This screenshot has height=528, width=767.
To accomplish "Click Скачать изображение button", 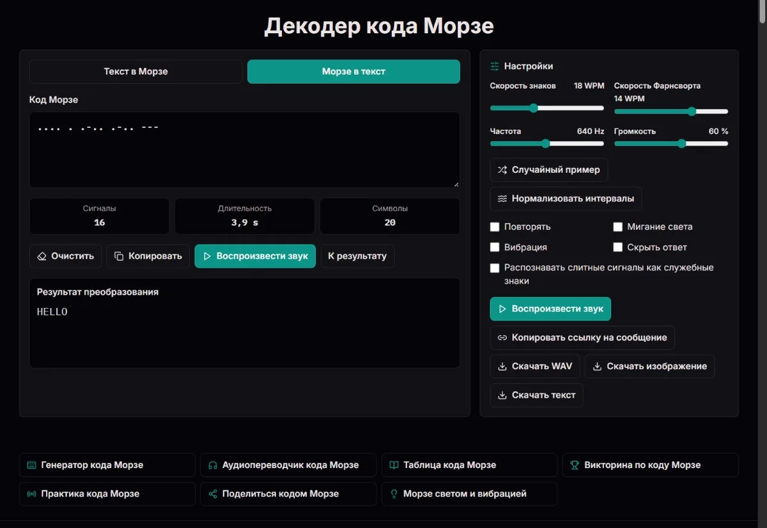I will click(650, 366).
